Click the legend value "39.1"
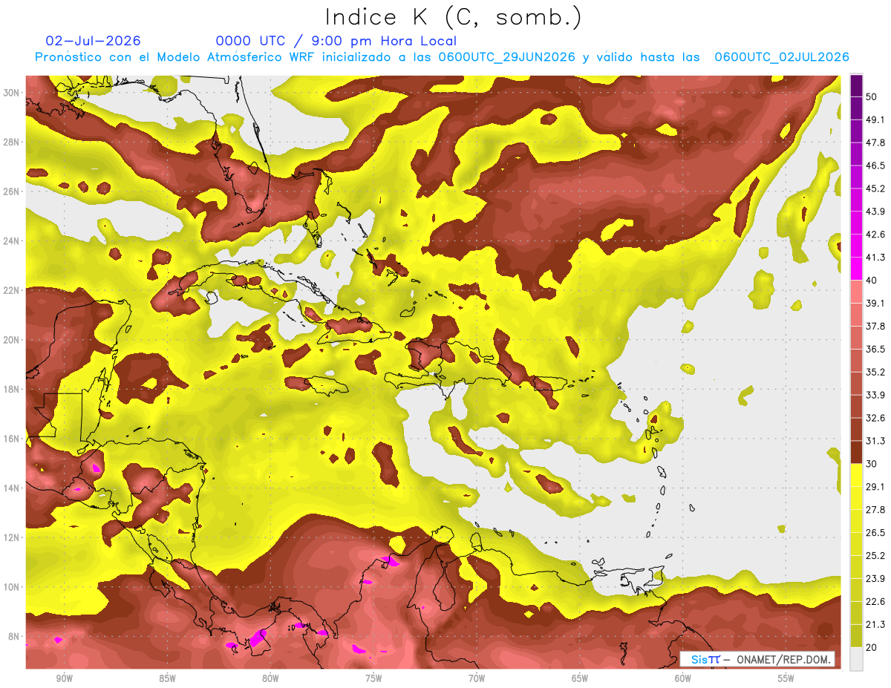The height and width of the screenshot is (688, 891). [x=875, y=303]
